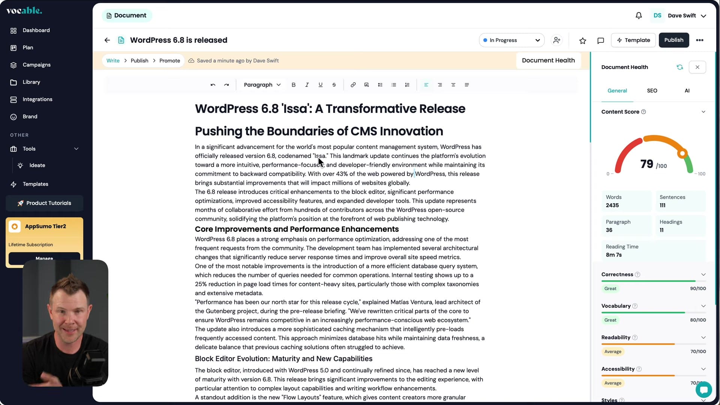Insert an image with the image icon
The image size is (720, 405).
point(367,85)
